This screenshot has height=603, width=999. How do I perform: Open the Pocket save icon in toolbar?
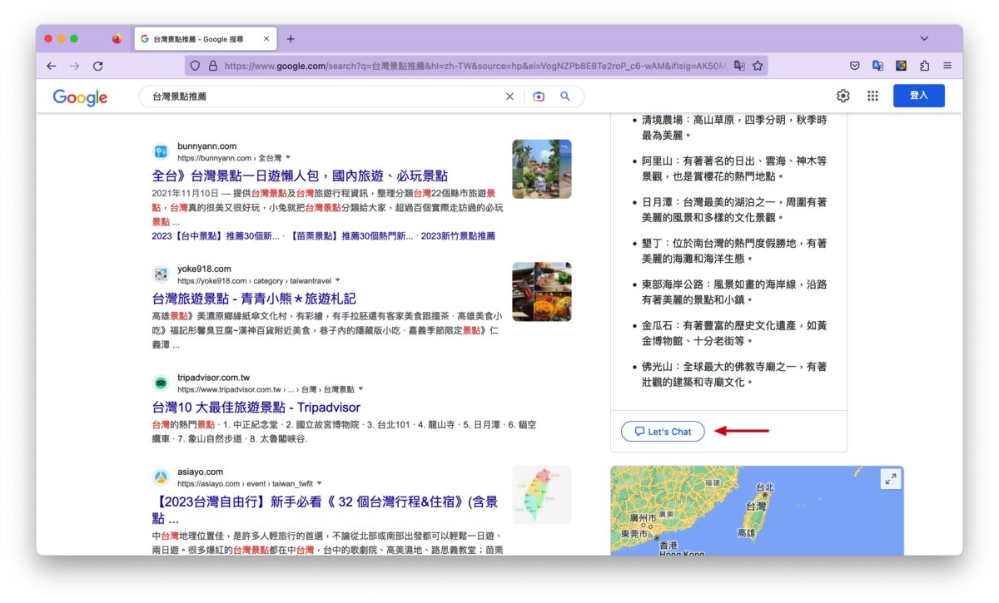[x=855, y=66]
